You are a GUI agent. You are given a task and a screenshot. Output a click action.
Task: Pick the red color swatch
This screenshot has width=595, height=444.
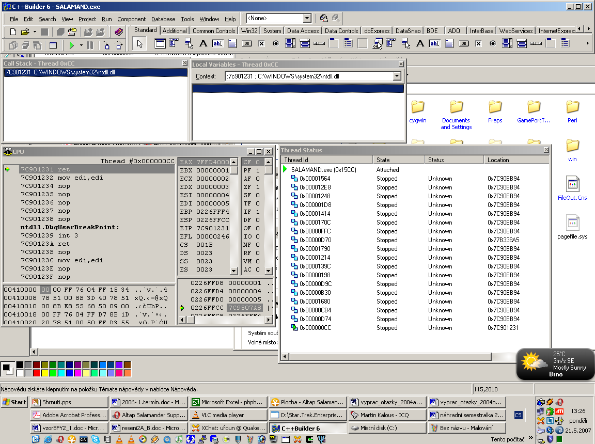tap(37, 373)
